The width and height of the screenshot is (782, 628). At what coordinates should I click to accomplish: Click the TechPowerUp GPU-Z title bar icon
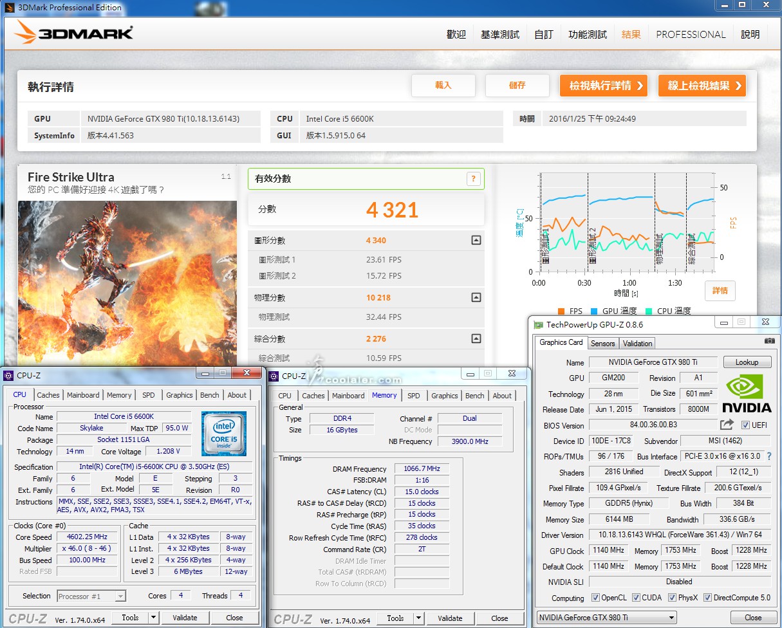click(537, 325)
